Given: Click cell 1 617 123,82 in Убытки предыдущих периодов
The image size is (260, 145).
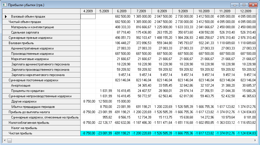Looking at the screenshot, I should click(x=225, y=107).
